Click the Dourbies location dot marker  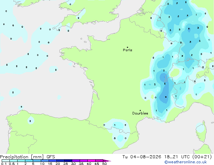140,110
